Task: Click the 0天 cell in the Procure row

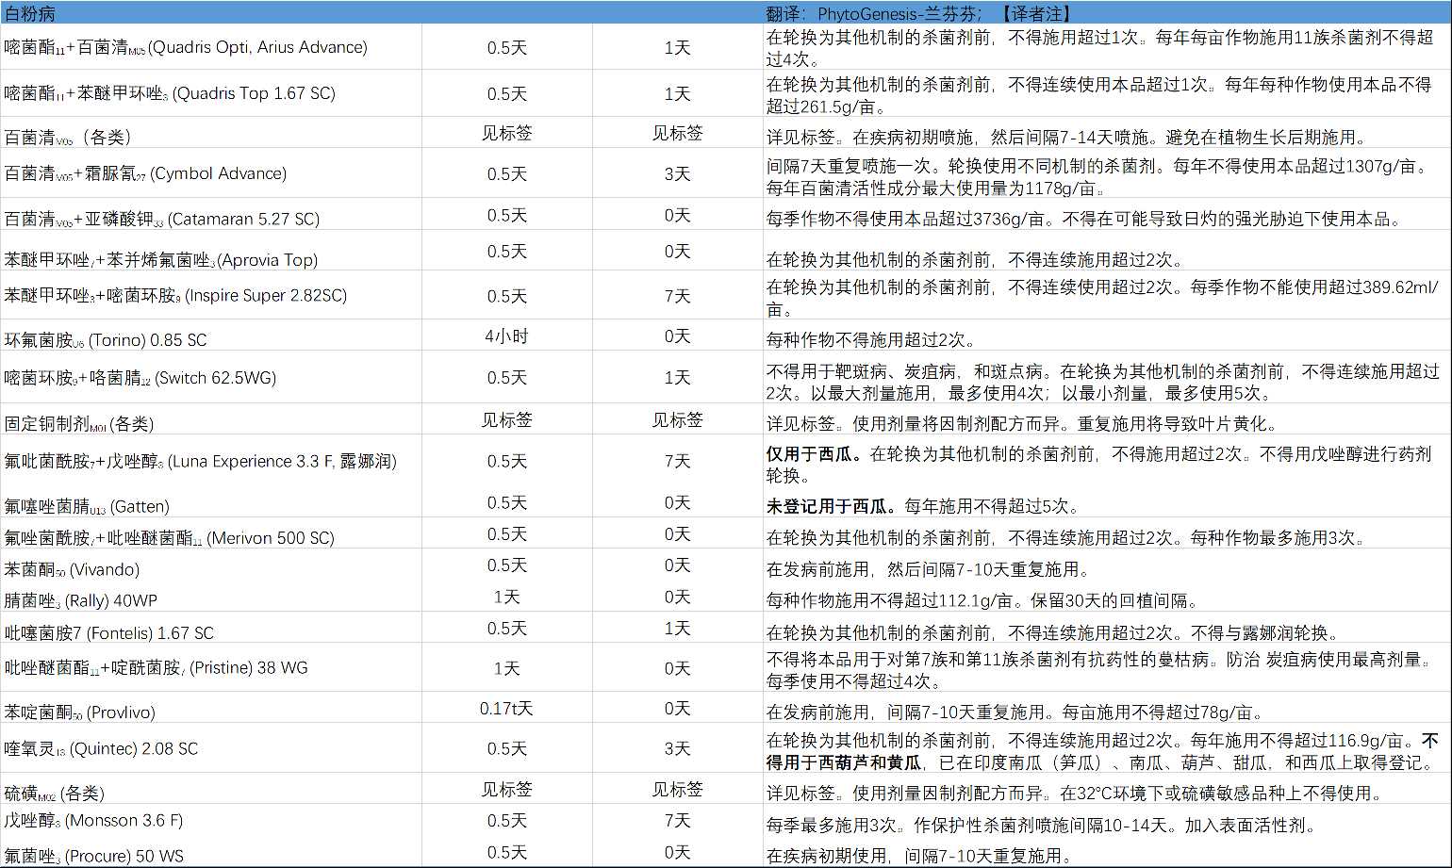Action: tap(678, 853)
